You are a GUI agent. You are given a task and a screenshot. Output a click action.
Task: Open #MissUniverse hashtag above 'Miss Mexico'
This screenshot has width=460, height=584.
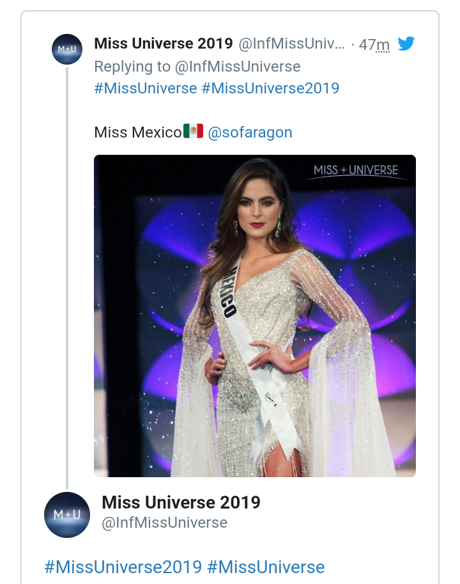(145, 88)
